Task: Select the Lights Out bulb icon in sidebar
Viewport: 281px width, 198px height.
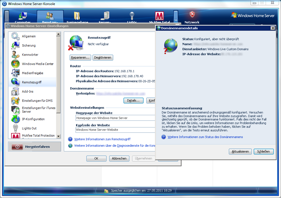Action: (x=15, y=128)
